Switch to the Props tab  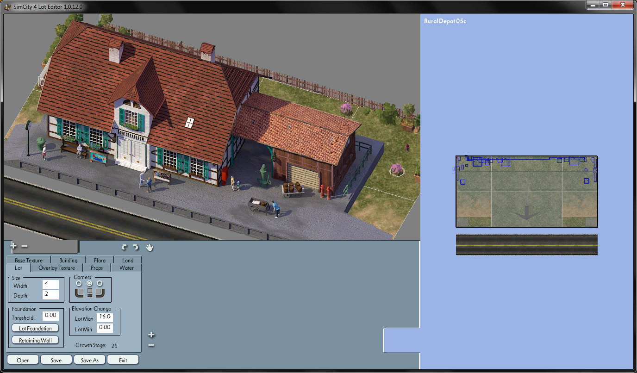[x=97, y=267]
